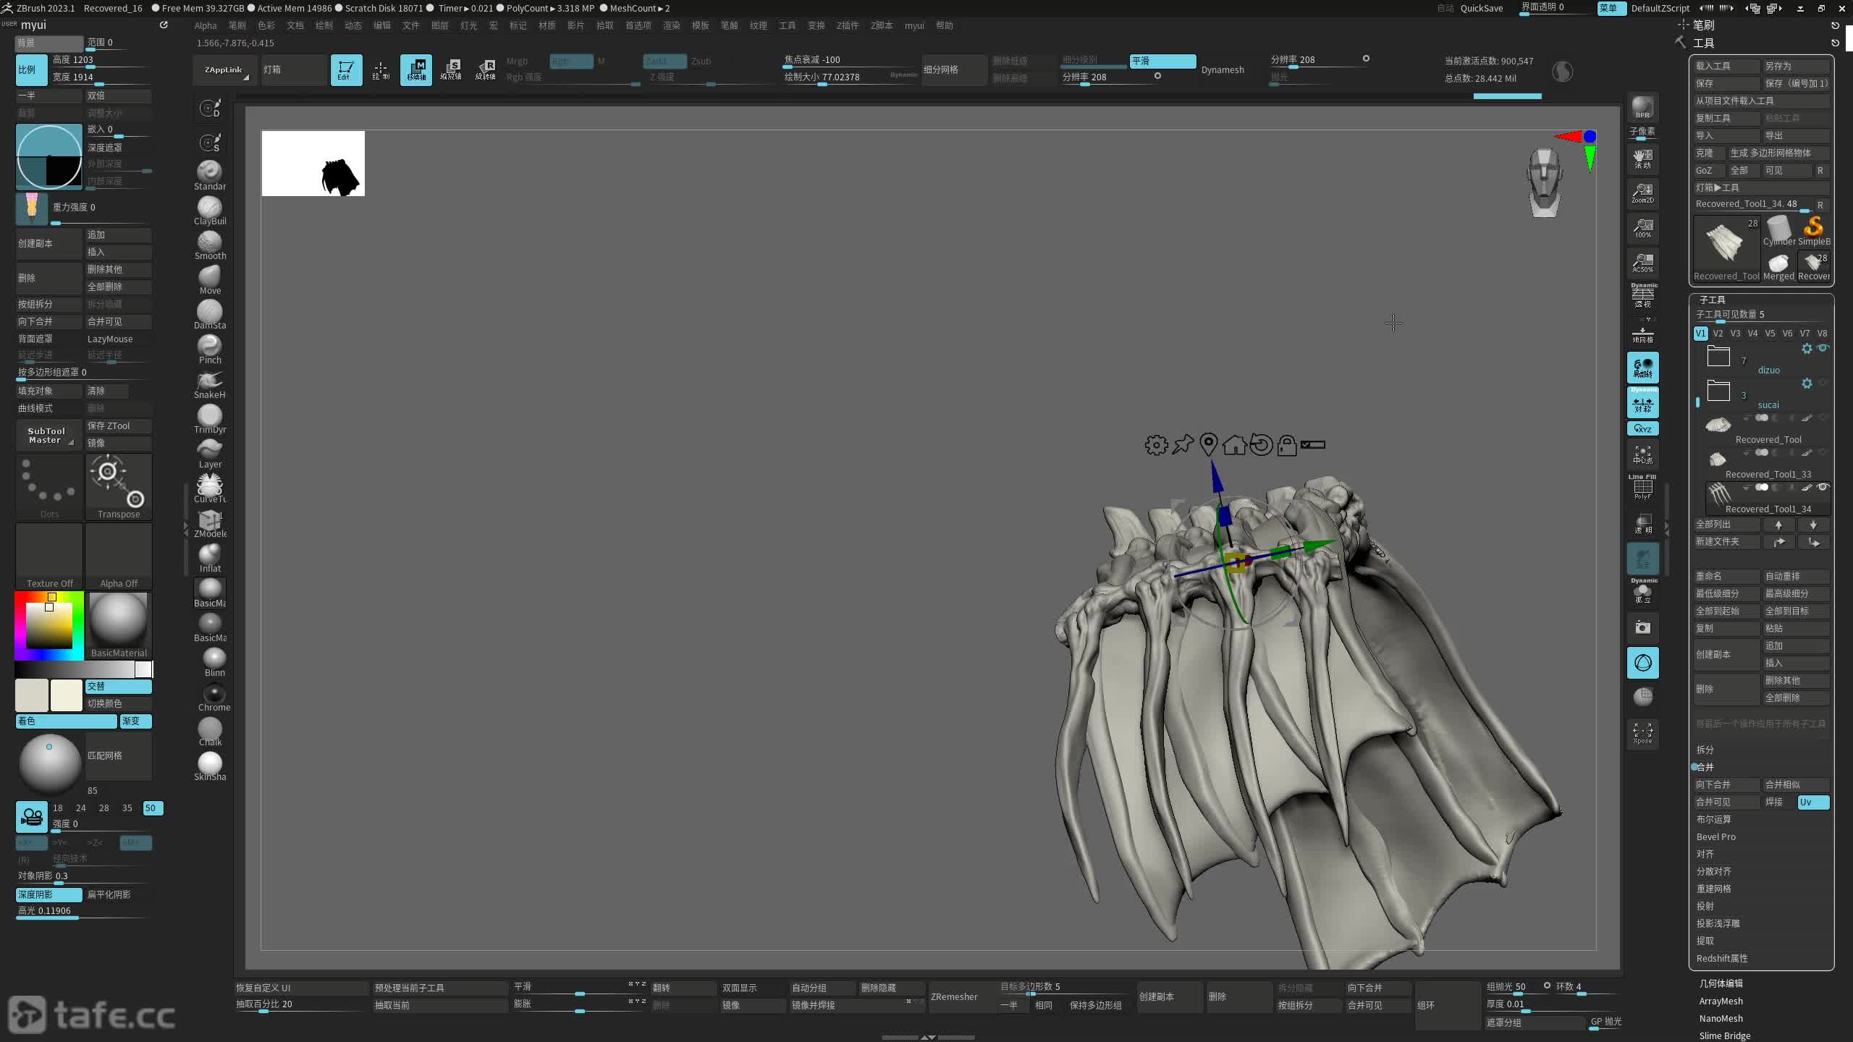Expand the Redshift属性 section
1853x1042 pixels.
(x=1721, y=958)
